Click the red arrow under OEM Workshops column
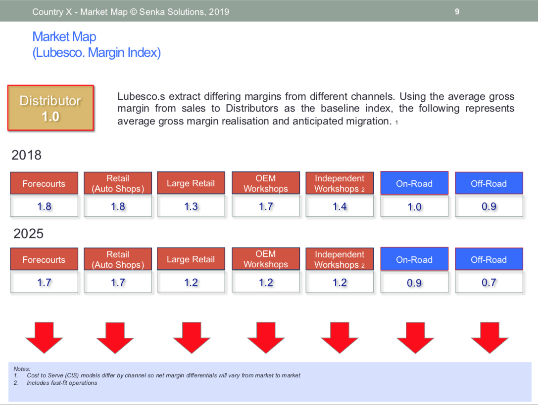Image resolution: width=538 pixels, height=405 pixels. click(266, 336)
